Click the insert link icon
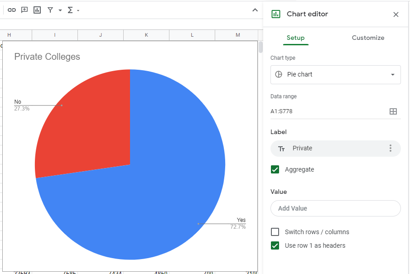 pyautogui.click(x=12, y=10)
